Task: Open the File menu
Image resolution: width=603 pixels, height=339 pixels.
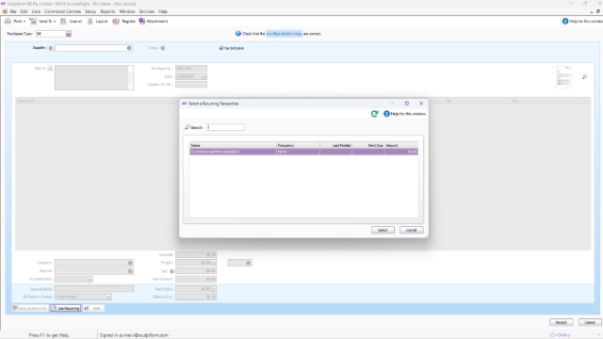Action: [13, 11]
